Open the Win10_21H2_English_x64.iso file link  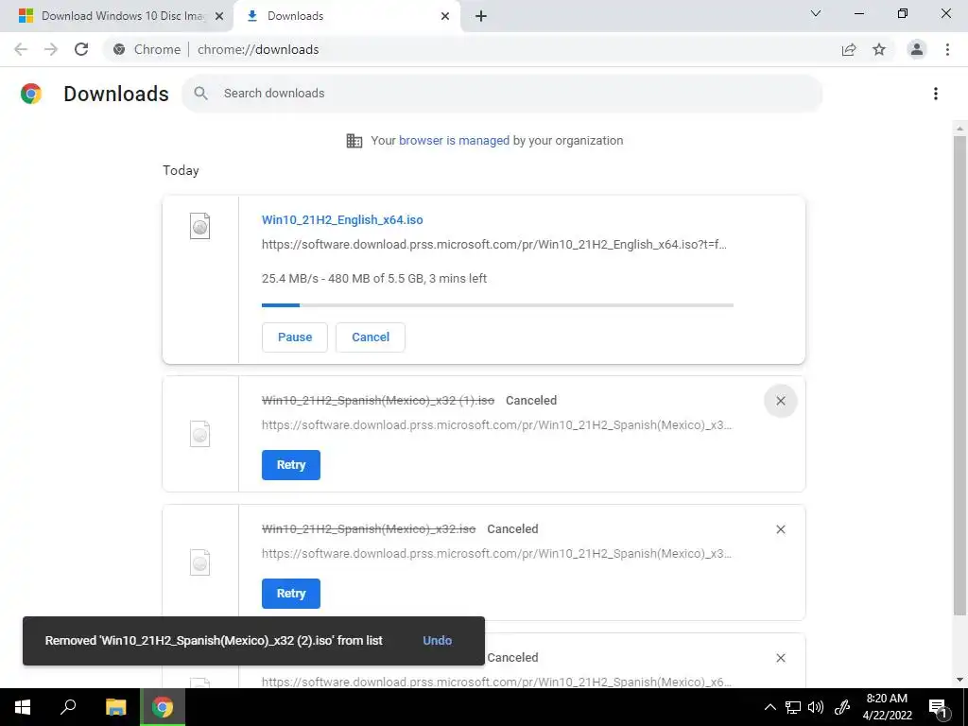click(x=342, y=219)
